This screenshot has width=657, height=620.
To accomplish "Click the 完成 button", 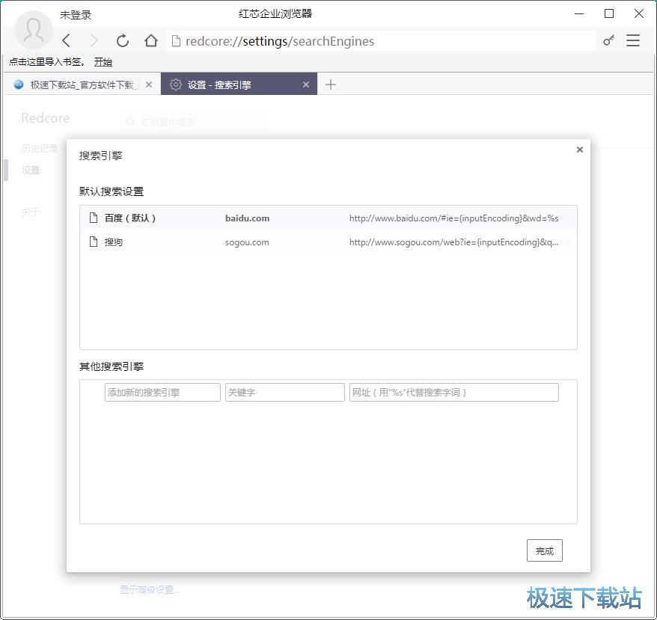I will pyautogui.click(x=544, y=550).
